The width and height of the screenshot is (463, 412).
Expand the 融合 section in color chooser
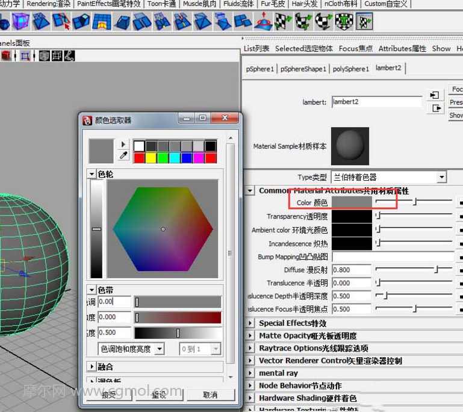pos(92,366)
